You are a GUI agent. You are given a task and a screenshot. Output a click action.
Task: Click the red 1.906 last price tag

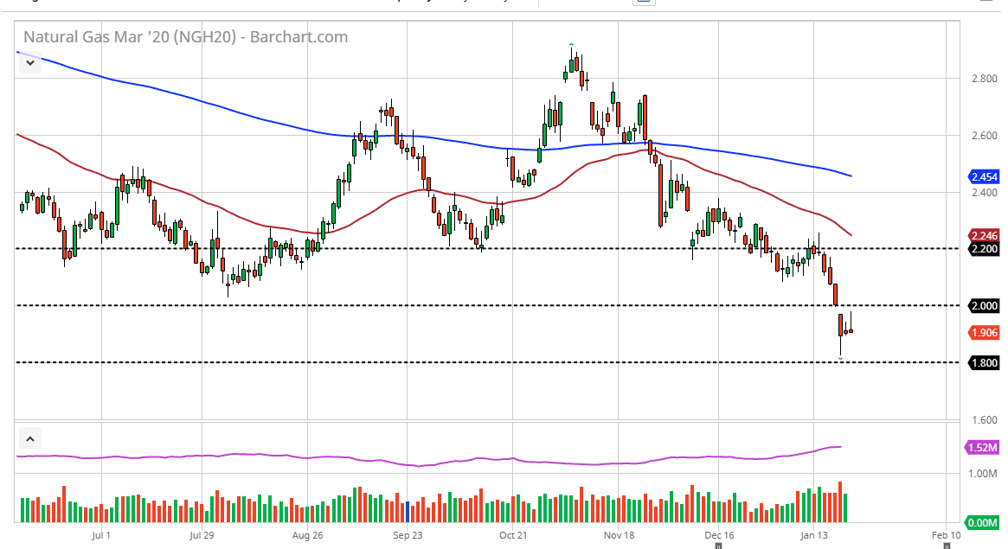tap(985, 332)
